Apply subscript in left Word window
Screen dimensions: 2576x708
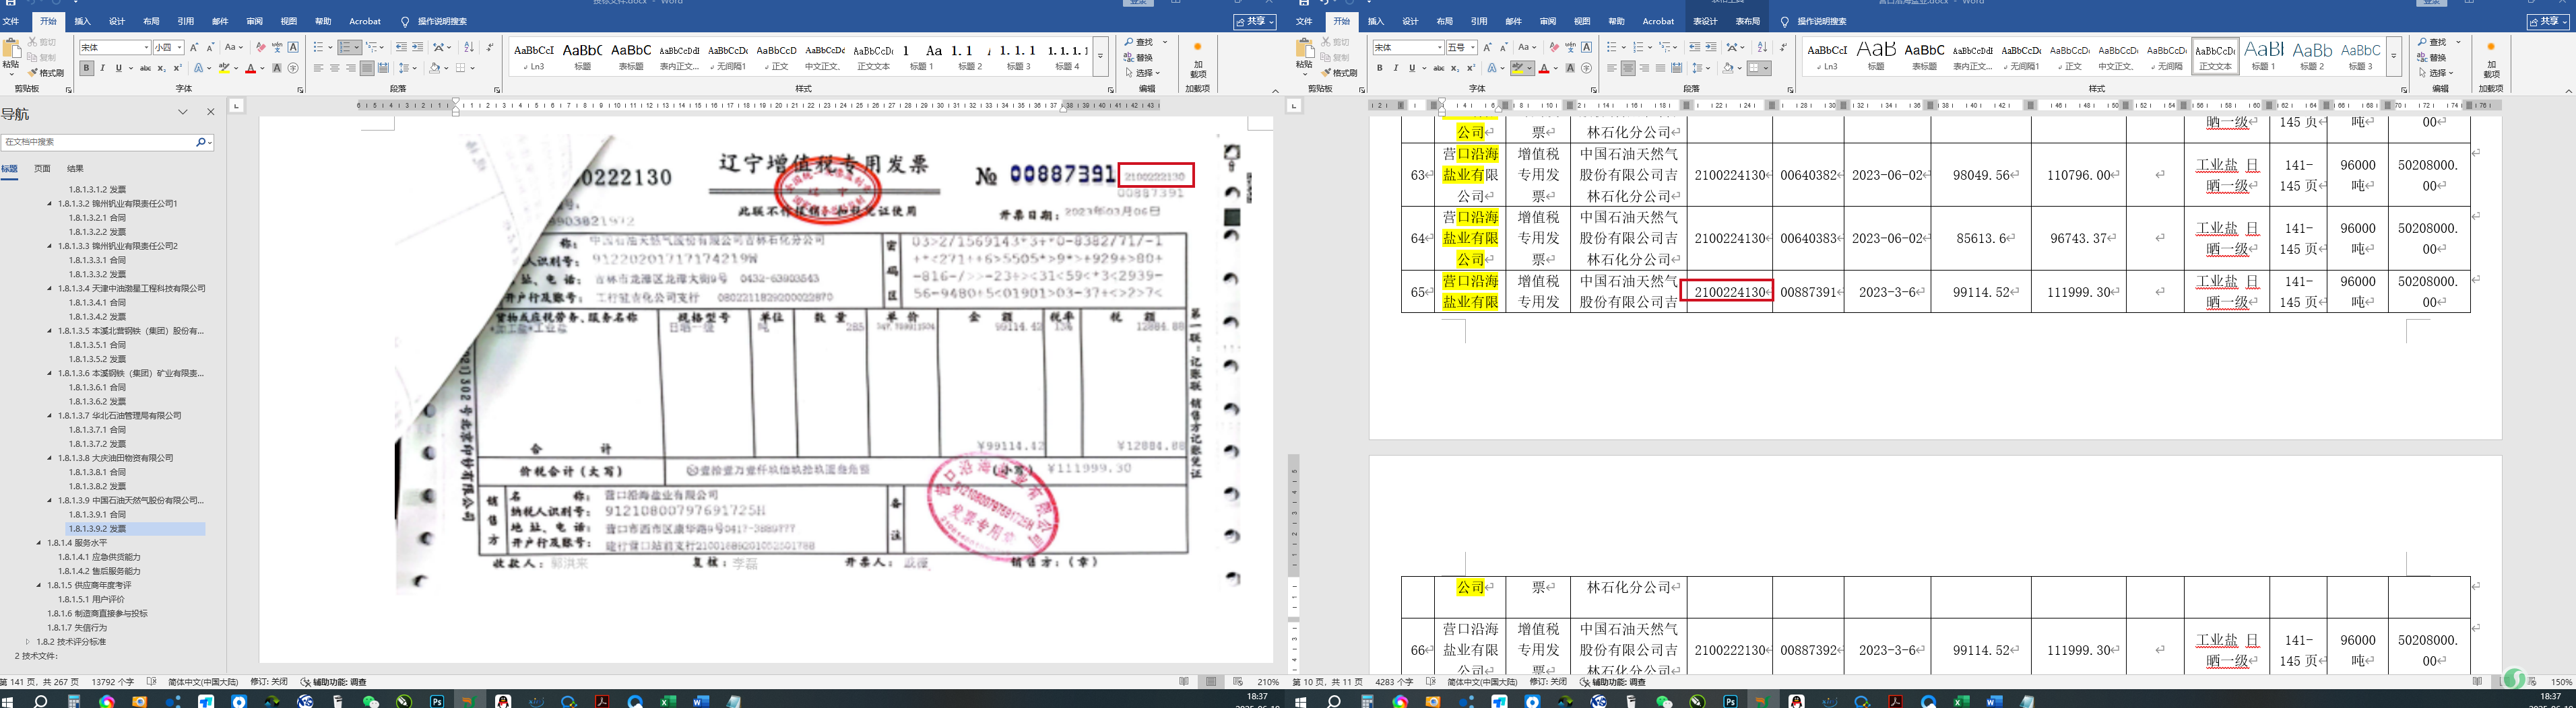click(162, 68)
